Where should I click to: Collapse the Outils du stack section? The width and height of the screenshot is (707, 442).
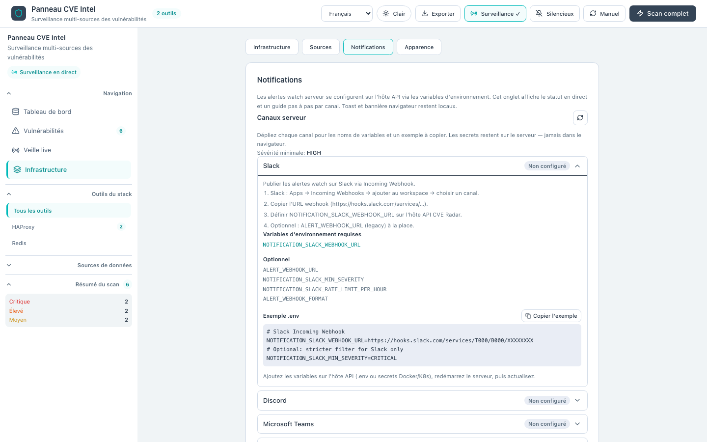[69, 194]
